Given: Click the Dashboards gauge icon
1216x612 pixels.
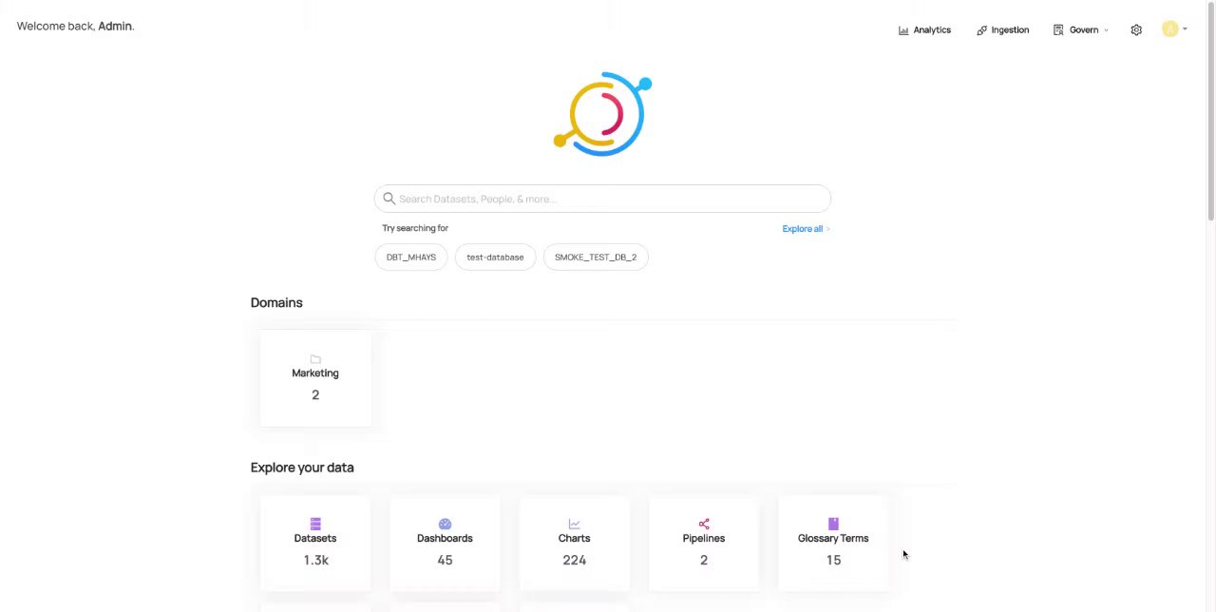Looking at the screenshot, I should (445, 524).
